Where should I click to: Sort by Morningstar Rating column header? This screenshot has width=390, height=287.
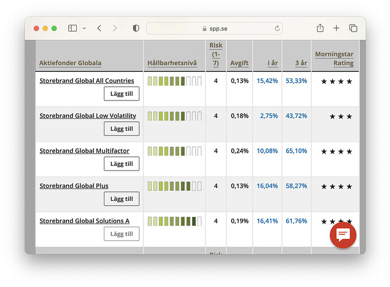click(334, 59)
